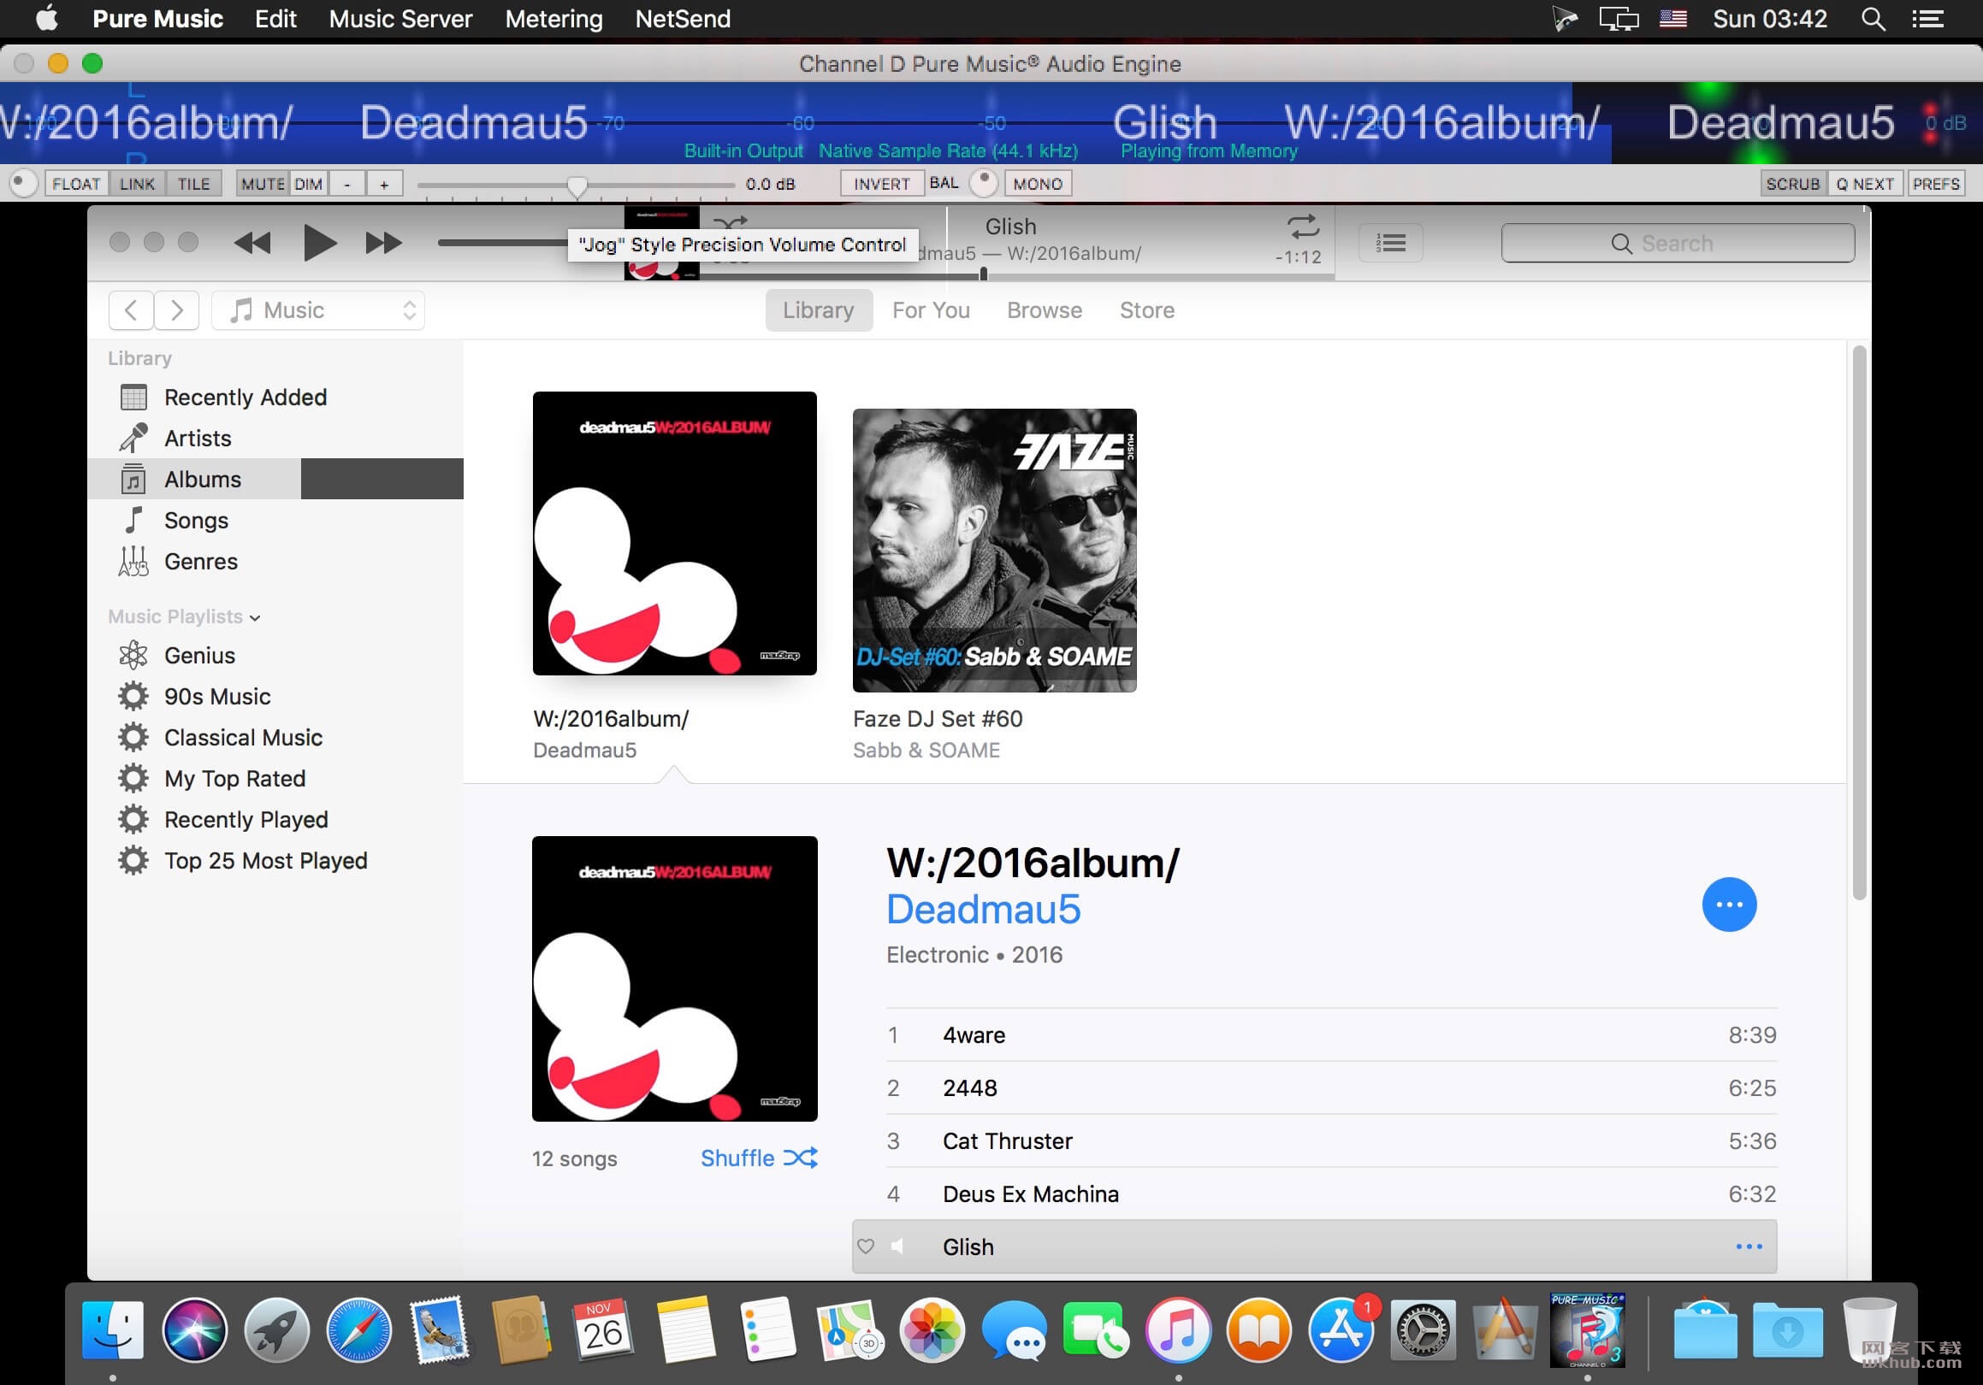The height and width of the screenshot is (1385, 1983).
Task: Increase volume with the plus button
Action: pos(384,184)
